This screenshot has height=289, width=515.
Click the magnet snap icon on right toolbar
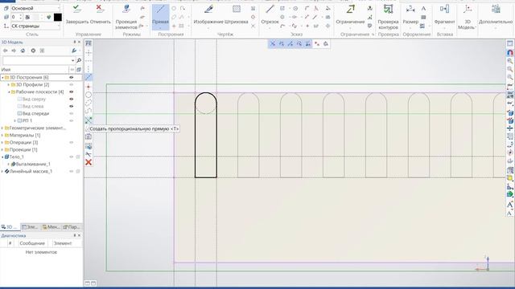point(509,52)
